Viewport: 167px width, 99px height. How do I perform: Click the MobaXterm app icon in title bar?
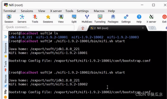6,5
